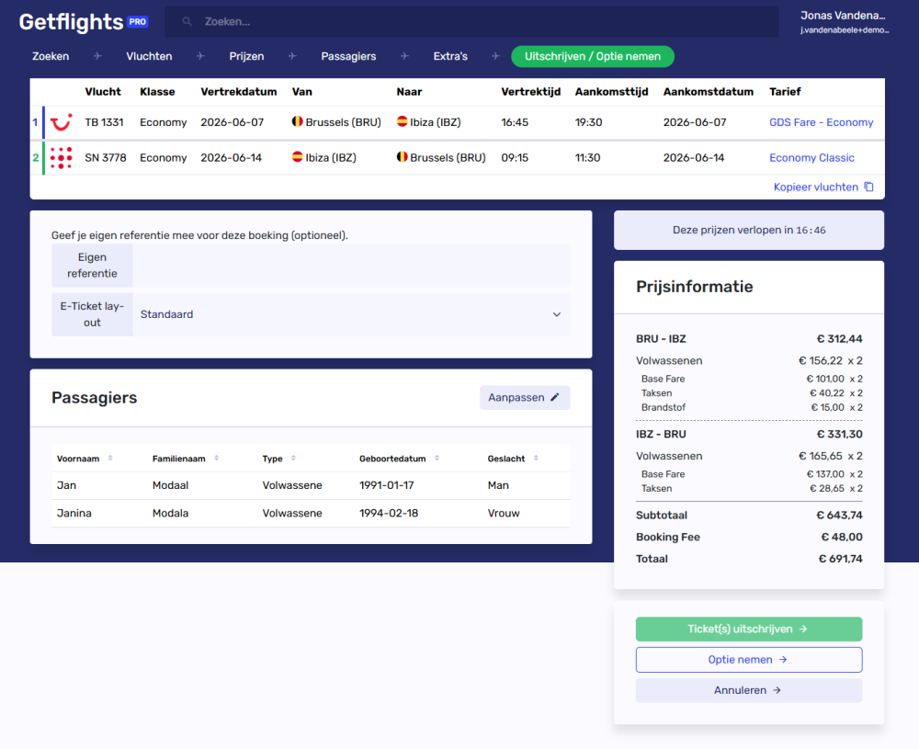The width and height of the screenshot is (919, 749).
Task: Click the Brussels Airlines logo
Action: click(62, 158)
